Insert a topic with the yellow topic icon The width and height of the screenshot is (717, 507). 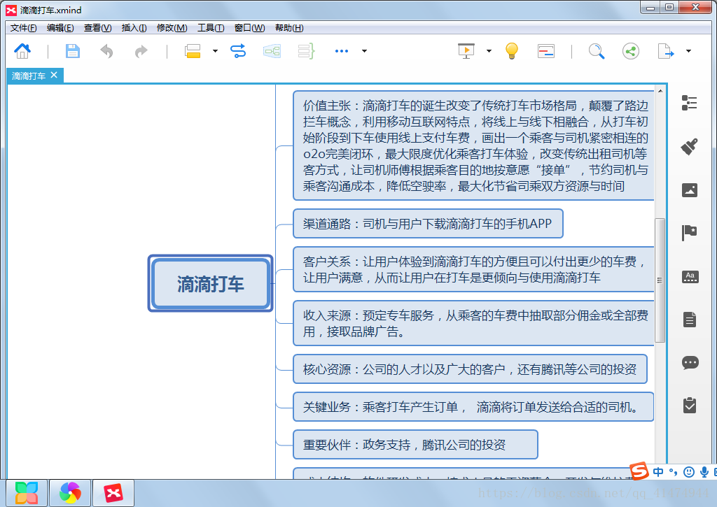pyautogui.click(x=193, y=50)
